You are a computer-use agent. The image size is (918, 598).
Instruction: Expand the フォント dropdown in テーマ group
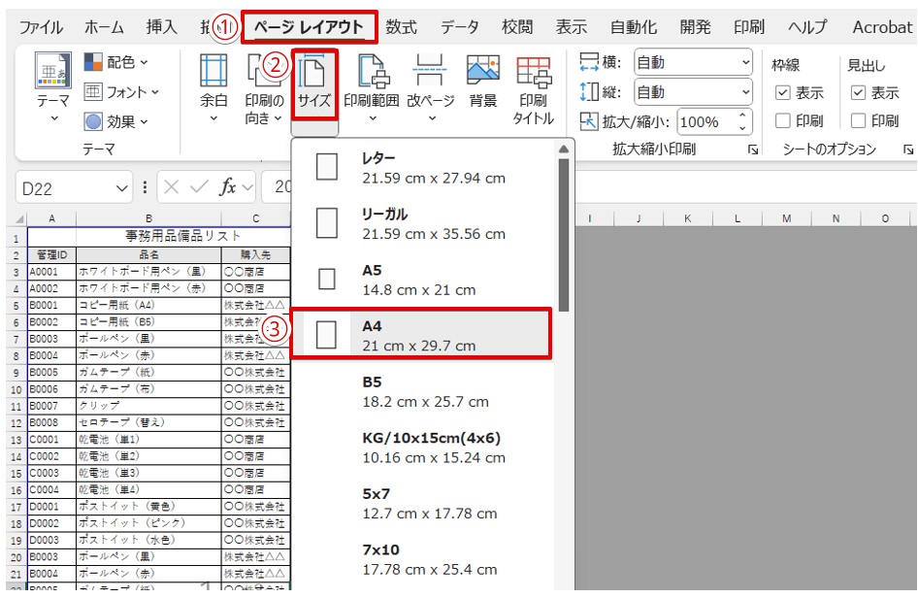click(157, 91)
